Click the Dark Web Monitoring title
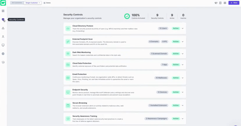 point(81,52)
